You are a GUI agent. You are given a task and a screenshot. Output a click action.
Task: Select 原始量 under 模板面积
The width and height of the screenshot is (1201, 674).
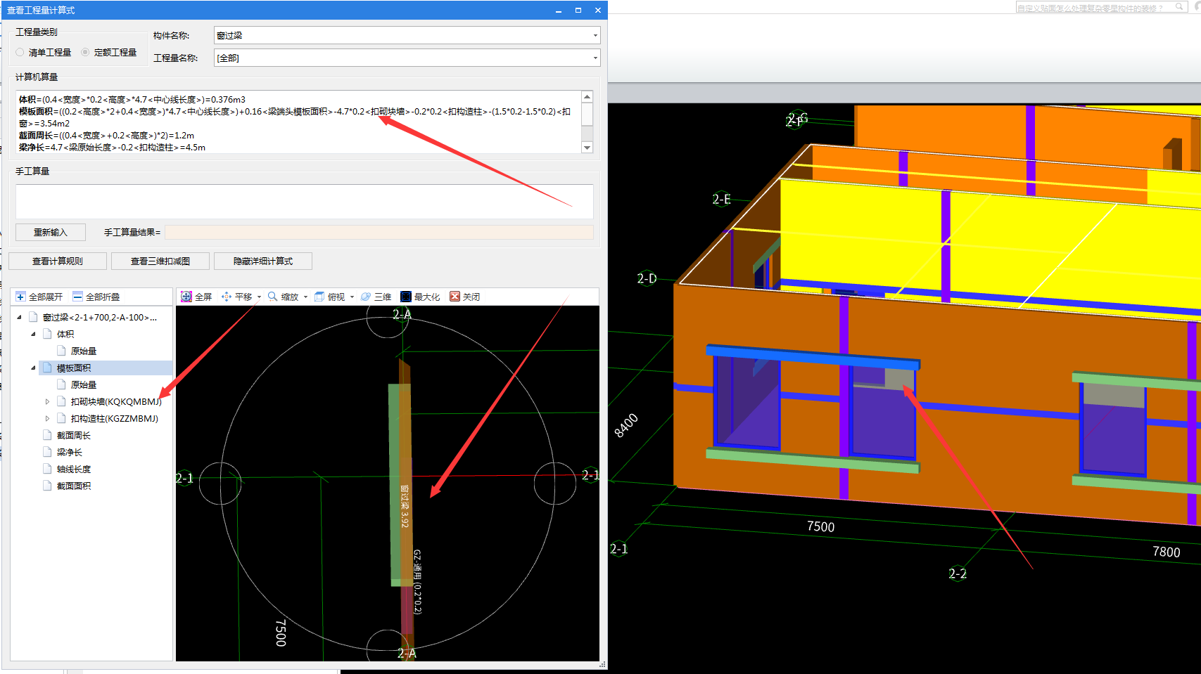point(84,385)
